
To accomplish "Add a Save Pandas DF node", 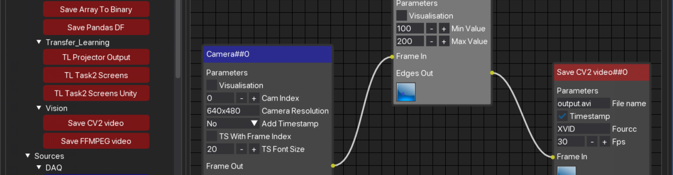I will click(96, 28).
